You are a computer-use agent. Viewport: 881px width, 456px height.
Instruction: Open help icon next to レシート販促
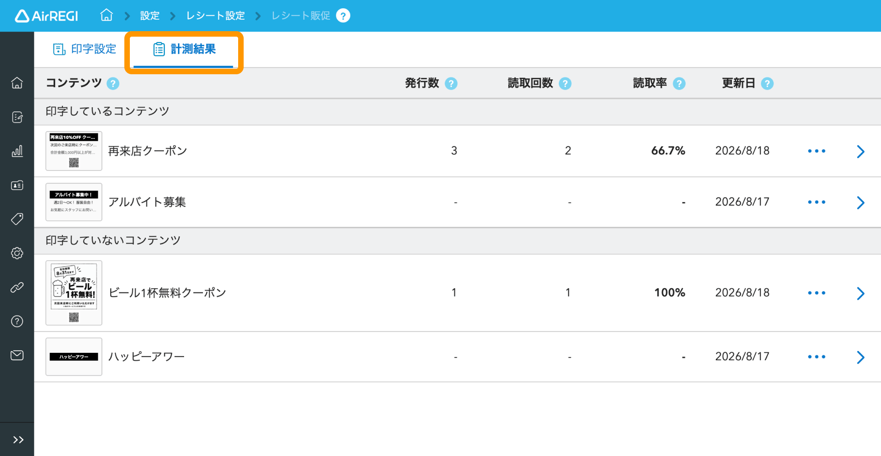tap(343, 16)
